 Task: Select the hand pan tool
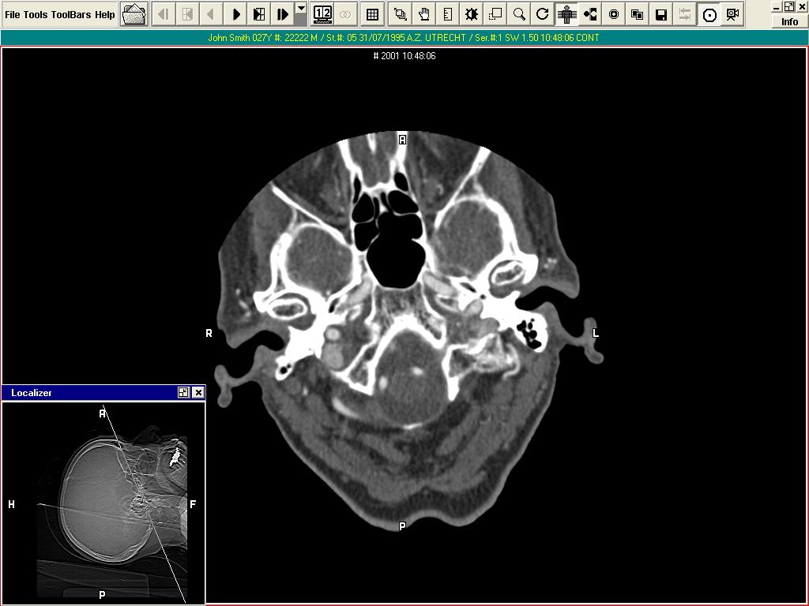click(424, 14)
